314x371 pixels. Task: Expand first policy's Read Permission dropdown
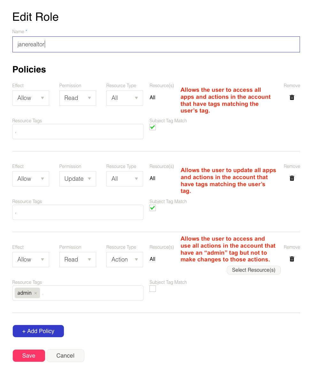click(78, 98)
